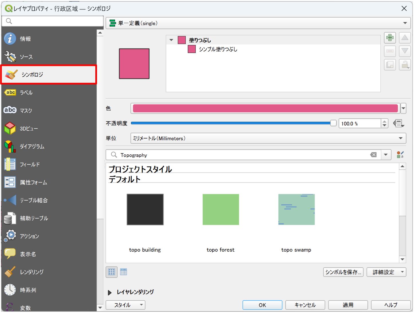Open the 補助テーブル page

point(49,218)
